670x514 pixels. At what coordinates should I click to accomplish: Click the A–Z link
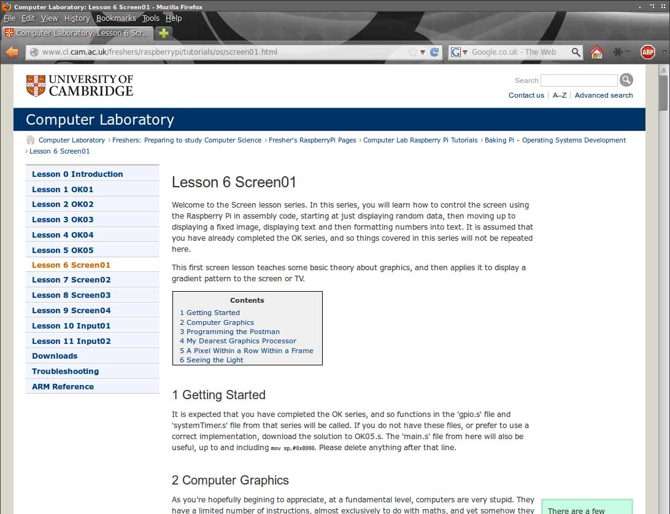click(560, 95)
